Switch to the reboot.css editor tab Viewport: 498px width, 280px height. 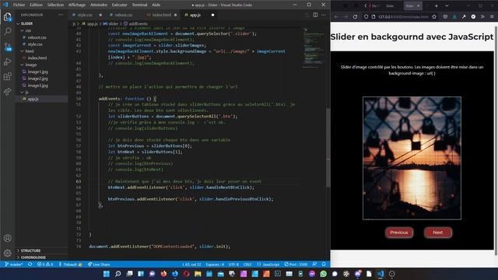click(124, 15)
